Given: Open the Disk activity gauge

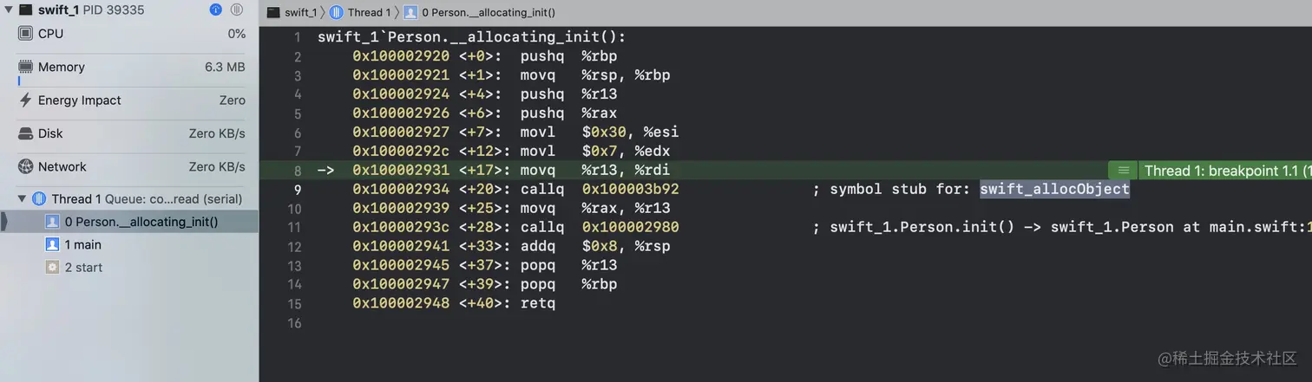Looking at the screenshot, I should (x=130, y=134).
